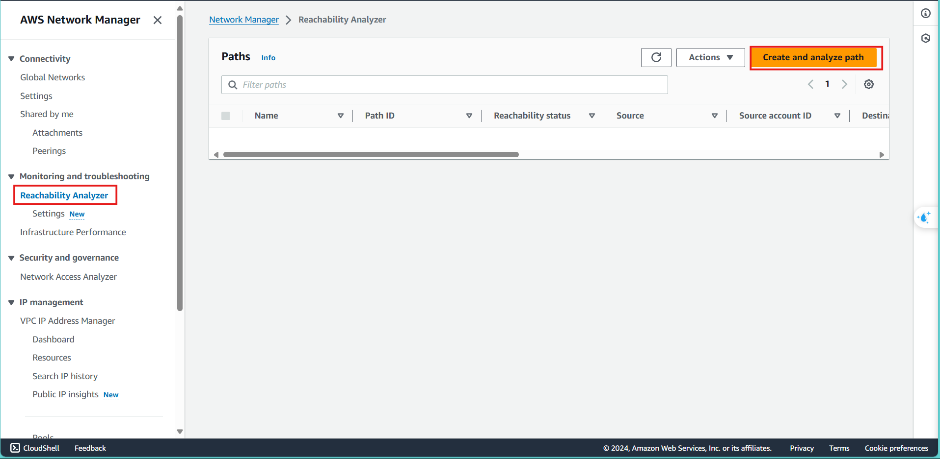Go to next page of paths
Image resolution: width=940 pixels, height=459 pixels.
point(844,84)
